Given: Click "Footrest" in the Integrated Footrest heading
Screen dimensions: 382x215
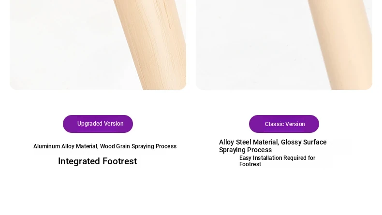Looking at the screenshot, I should pos(119,161).
